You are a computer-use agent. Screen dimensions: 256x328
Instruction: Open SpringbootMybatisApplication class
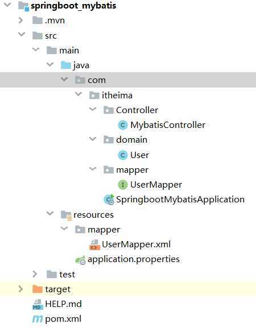pos(180,200)
